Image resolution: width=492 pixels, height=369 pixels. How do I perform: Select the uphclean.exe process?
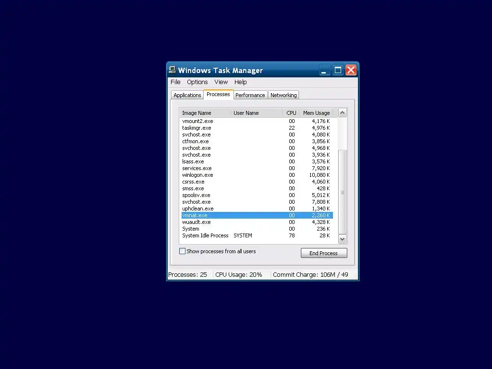(257, 209)
